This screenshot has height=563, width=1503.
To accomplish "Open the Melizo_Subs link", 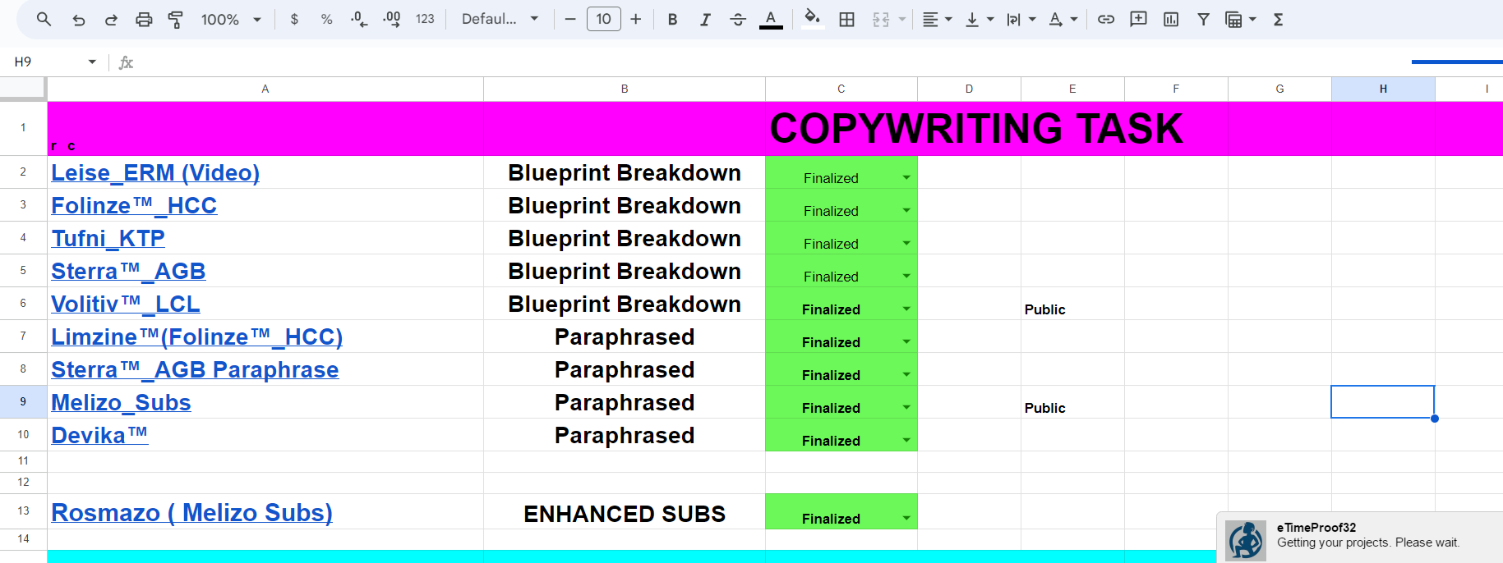I will coord(121,402).
